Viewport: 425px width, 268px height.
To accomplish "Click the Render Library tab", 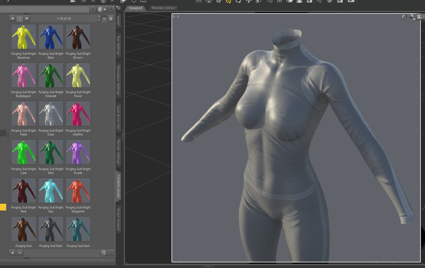I will (x=163, y=8).
